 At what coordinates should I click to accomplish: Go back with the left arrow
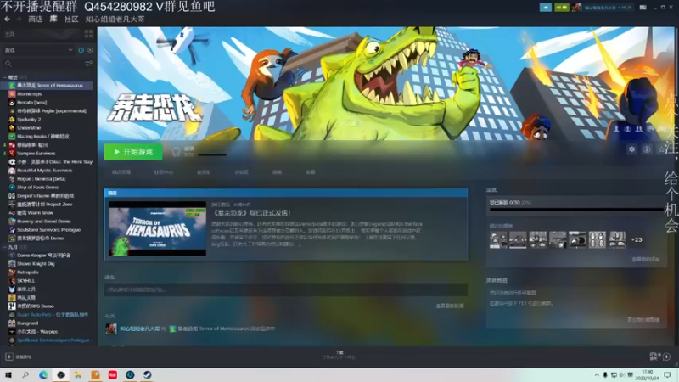[7, 19]
